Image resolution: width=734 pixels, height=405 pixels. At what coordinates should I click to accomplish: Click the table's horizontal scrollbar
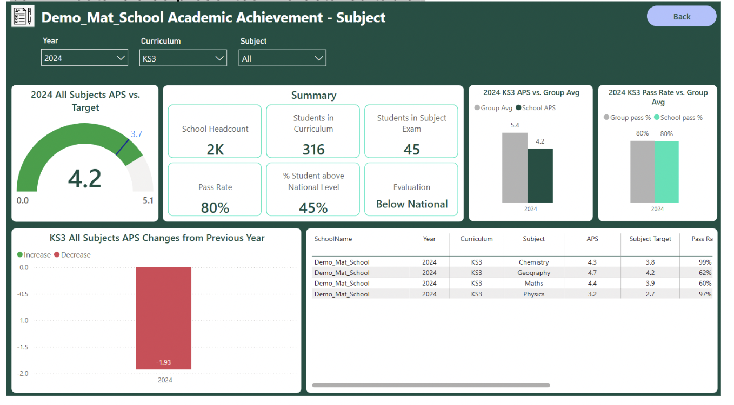(431, 385)
